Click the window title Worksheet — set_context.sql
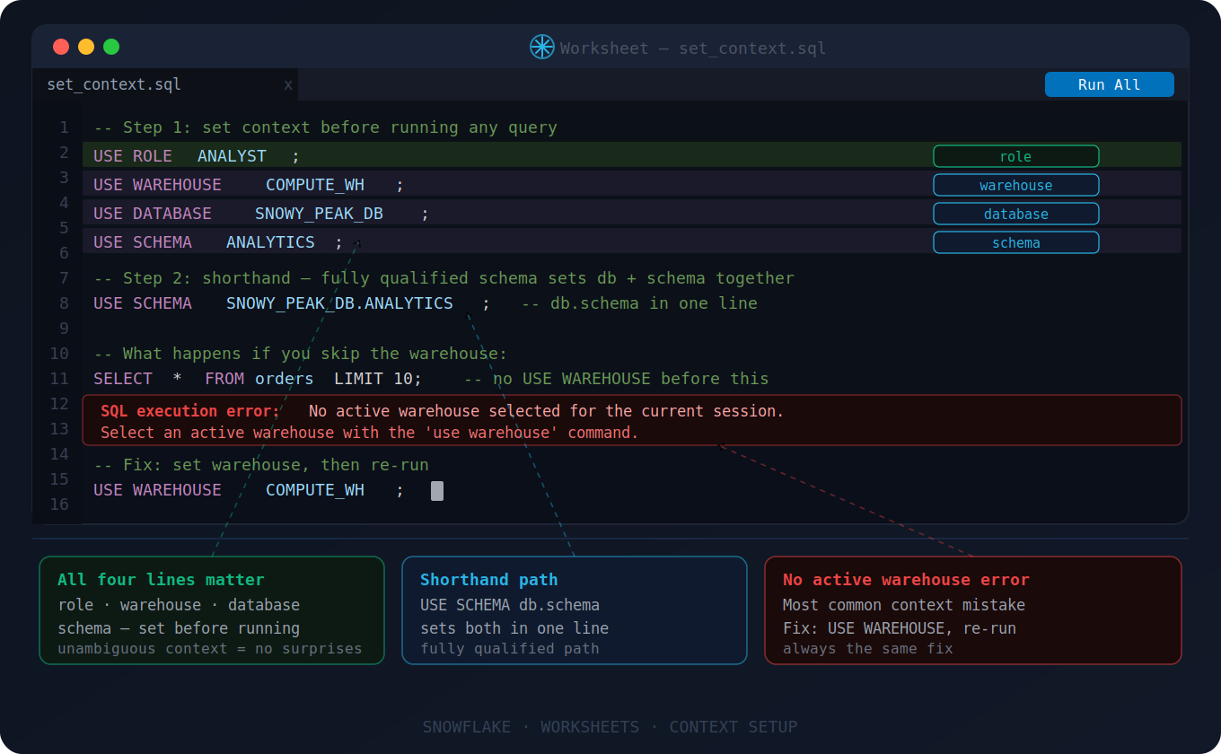 693,48
